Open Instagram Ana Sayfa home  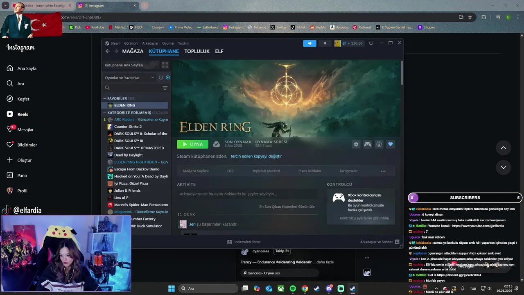22,68
